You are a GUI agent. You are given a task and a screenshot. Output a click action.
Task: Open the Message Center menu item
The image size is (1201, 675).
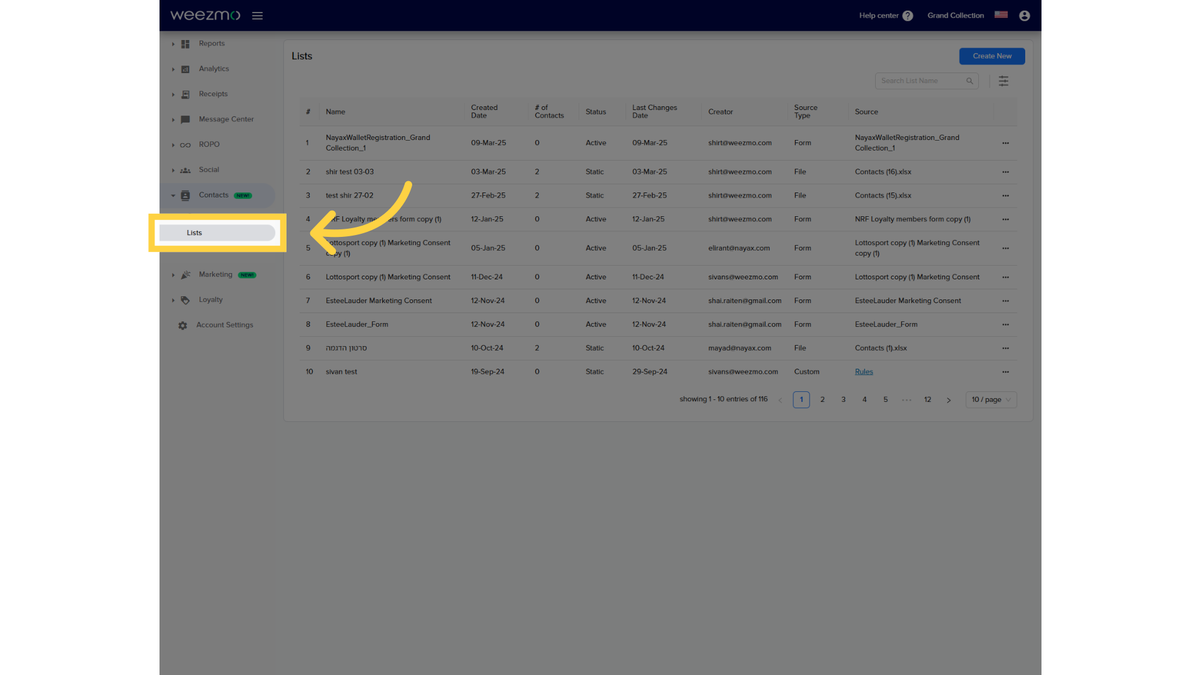[226, 119]
